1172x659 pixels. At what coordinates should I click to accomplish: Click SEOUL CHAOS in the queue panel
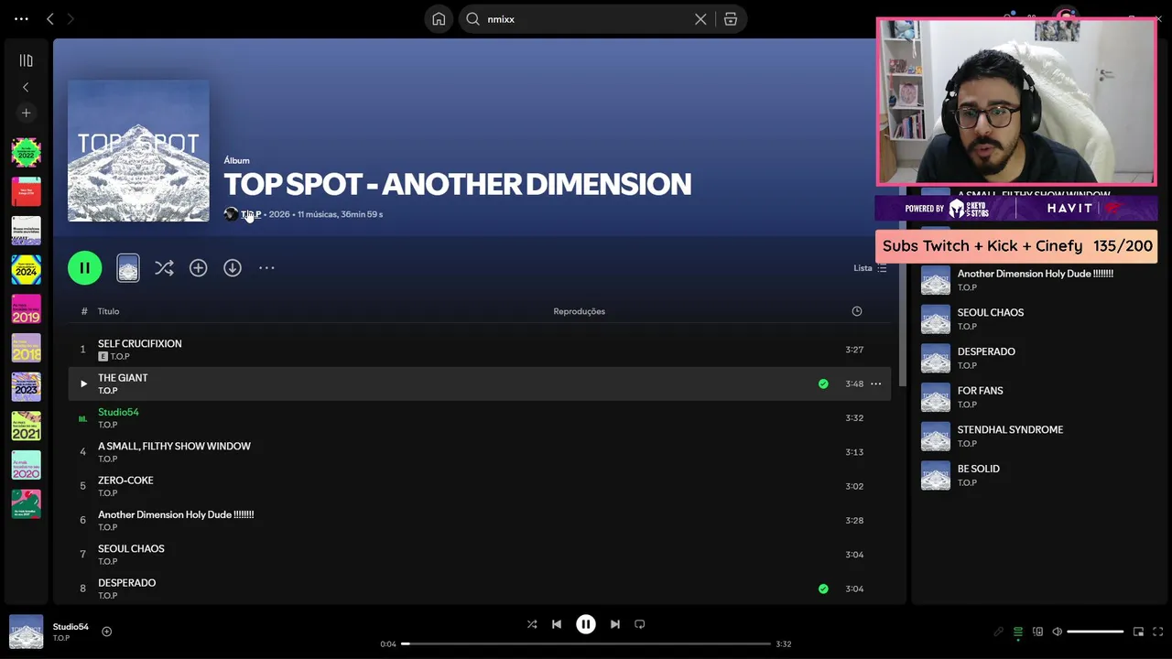pos(1035,319)
